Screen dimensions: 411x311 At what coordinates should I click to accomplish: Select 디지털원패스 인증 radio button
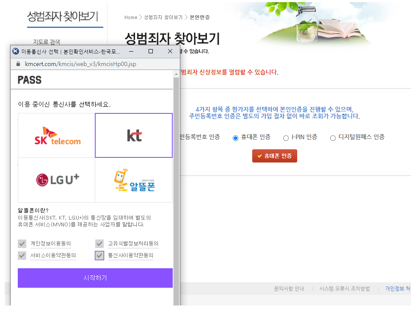click(x=333, y=138)
